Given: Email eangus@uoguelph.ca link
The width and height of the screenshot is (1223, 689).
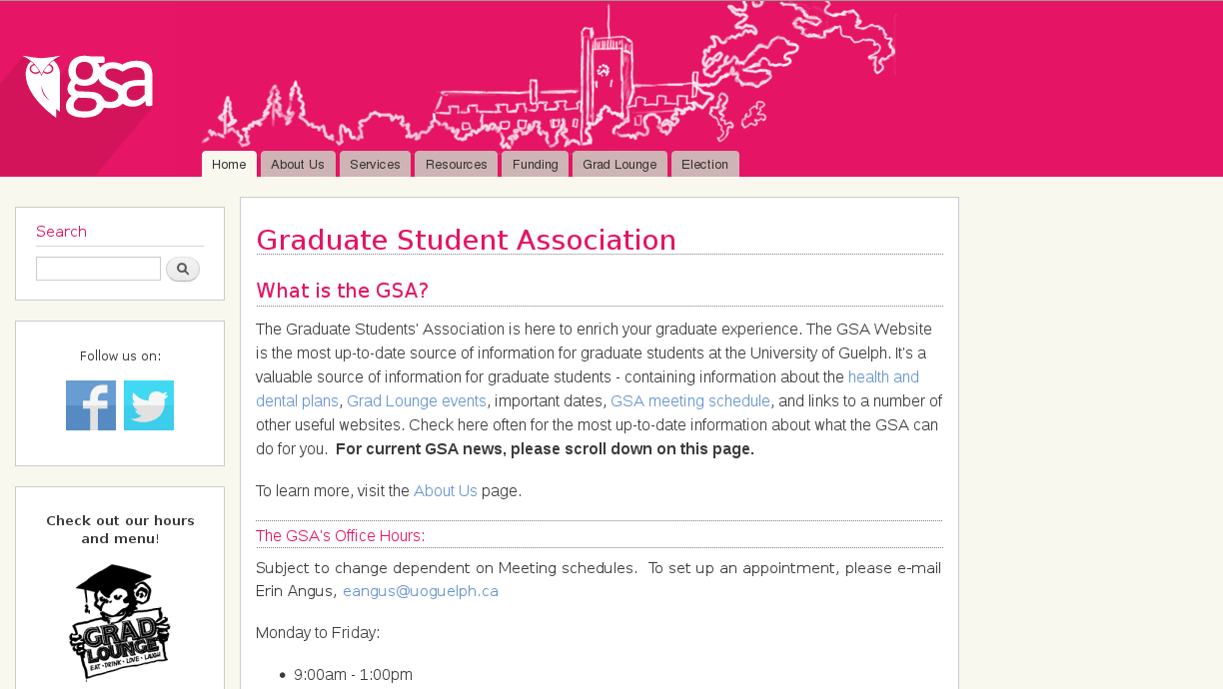Looking at the screenshot, I should tap(421, 590).
